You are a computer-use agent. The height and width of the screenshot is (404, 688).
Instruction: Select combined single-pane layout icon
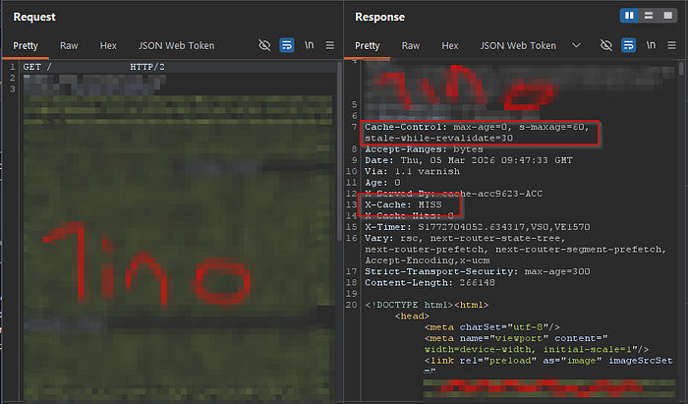coord(667,16)
